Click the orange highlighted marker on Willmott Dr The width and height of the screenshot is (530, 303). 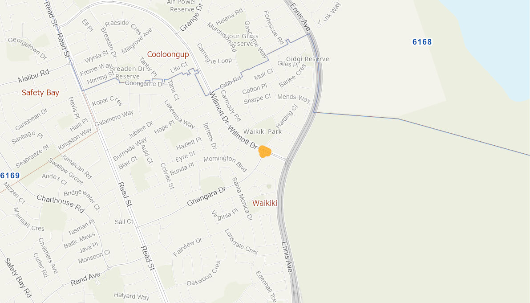(x=264, y=151)
